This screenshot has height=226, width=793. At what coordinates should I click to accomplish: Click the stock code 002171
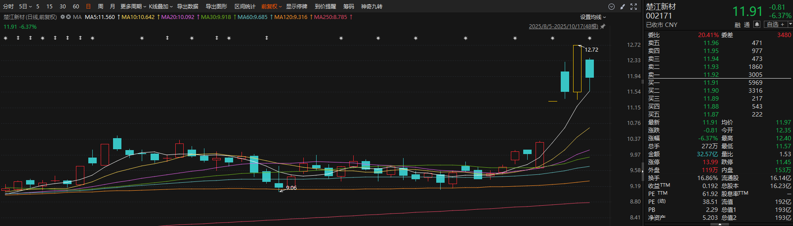click(659, 16)
